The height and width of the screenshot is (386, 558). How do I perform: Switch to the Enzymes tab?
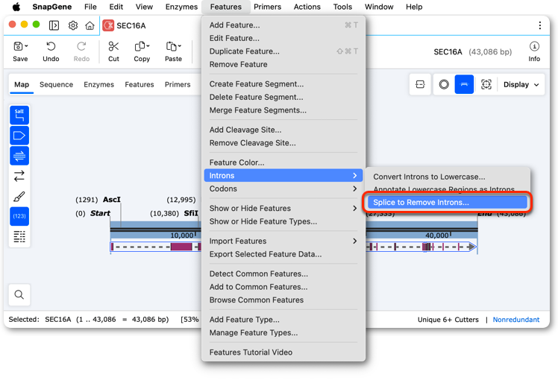pos(98,85)
